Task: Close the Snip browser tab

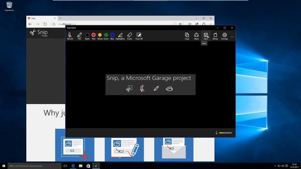Action: [x=55, y=18]
